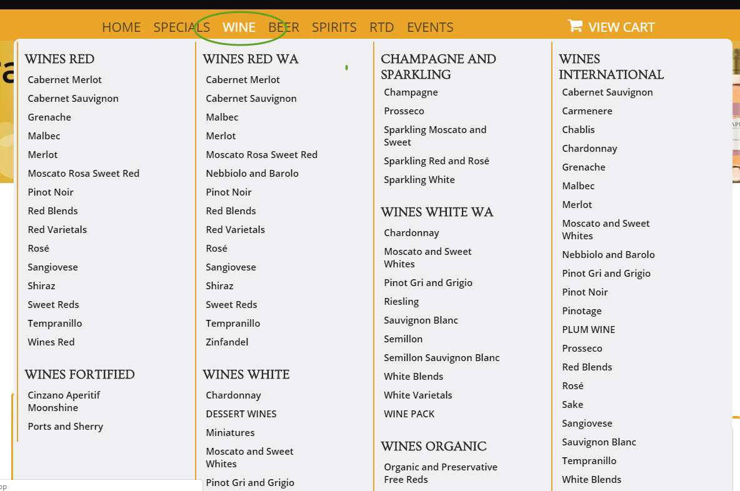
Task: Choose WINE PACK
Action: 409,414
